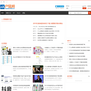Screen dimensions: 91x91
Task: Click the 产品邦 masterchat.cn logo
Action: (8, 7)
